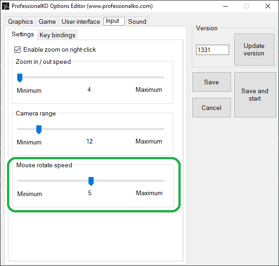This screenshot has width=279, height=266.
Task: Switch to the Key bindings sub-tab
Action: coord(57,35)
